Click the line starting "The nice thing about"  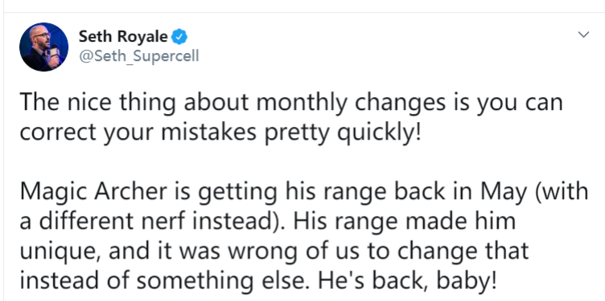point(291,103)
